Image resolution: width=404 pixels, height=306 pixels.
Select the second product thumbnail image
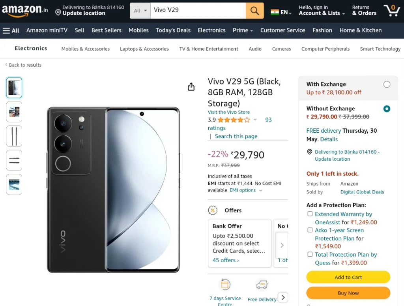pyautogui.click(x=14, y=112)
